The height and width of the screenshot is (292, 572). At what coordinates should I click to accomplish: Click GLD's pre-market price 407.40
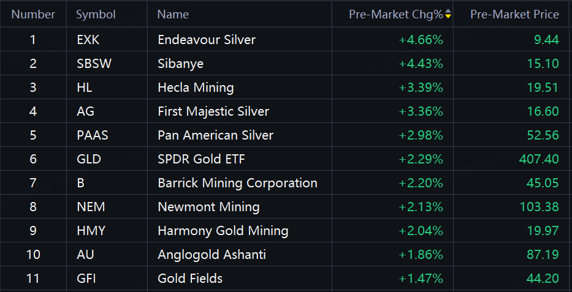click(x=538, y=159)
